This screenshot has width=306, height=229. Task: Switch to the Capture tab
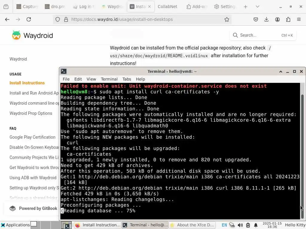pyautogui.click(x=27, y=7)
